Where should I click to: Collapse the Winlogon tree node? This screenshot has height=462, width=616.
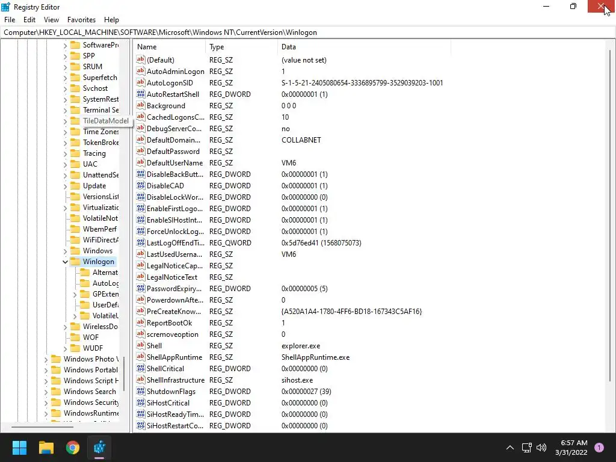(65, 262)
